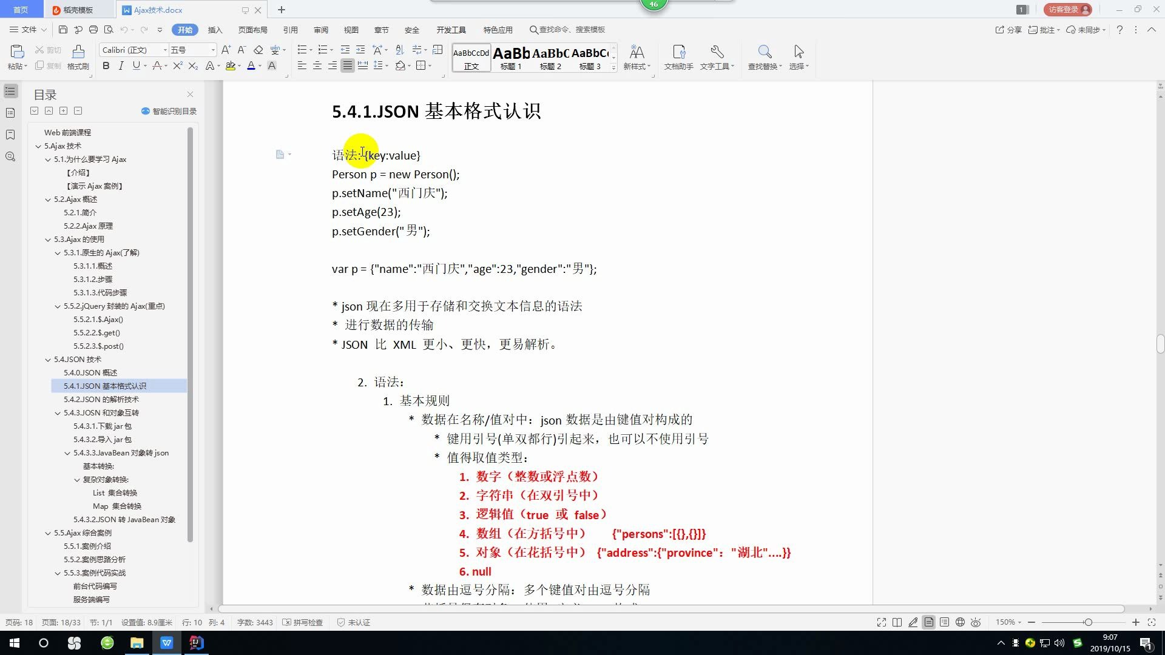Click the Increase Indent icon
This screenshot has width=1165, height=655.
coord(360,50)
